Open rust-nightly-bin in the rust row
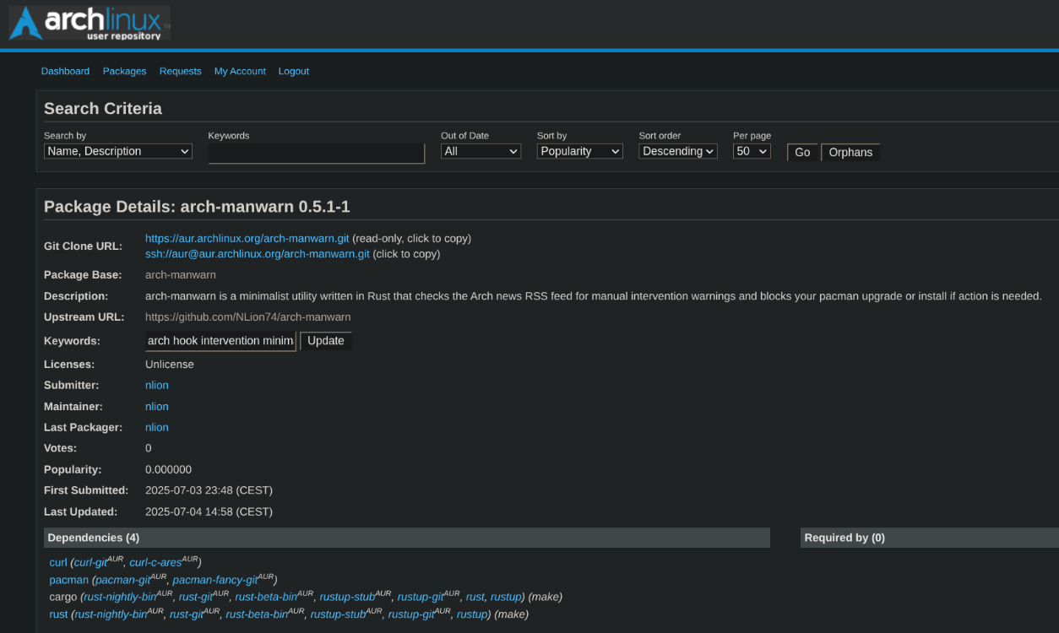The width and height of the screenshot is (1059, 633). [x=111, y=615]
